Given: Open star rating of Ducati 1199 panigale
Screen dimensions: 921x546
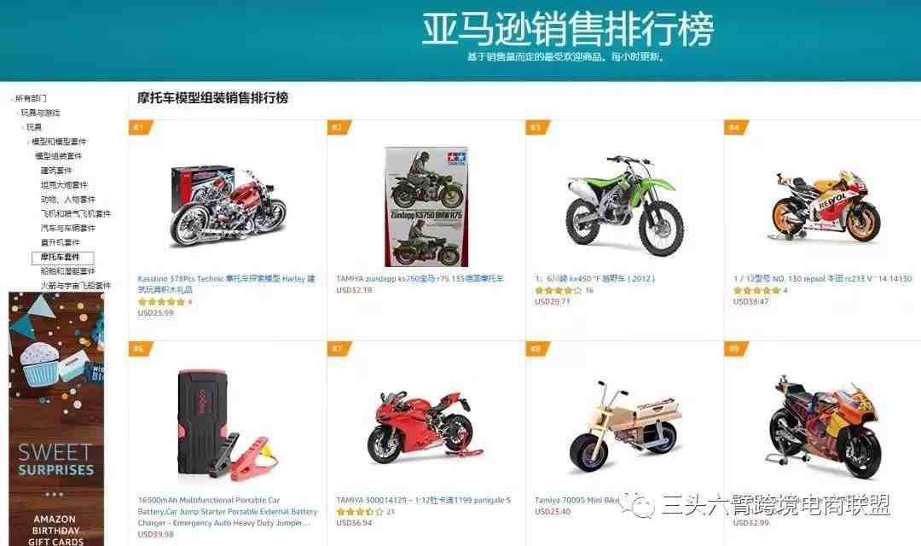Looking at the screenshot, I should (x=360, y=512).
